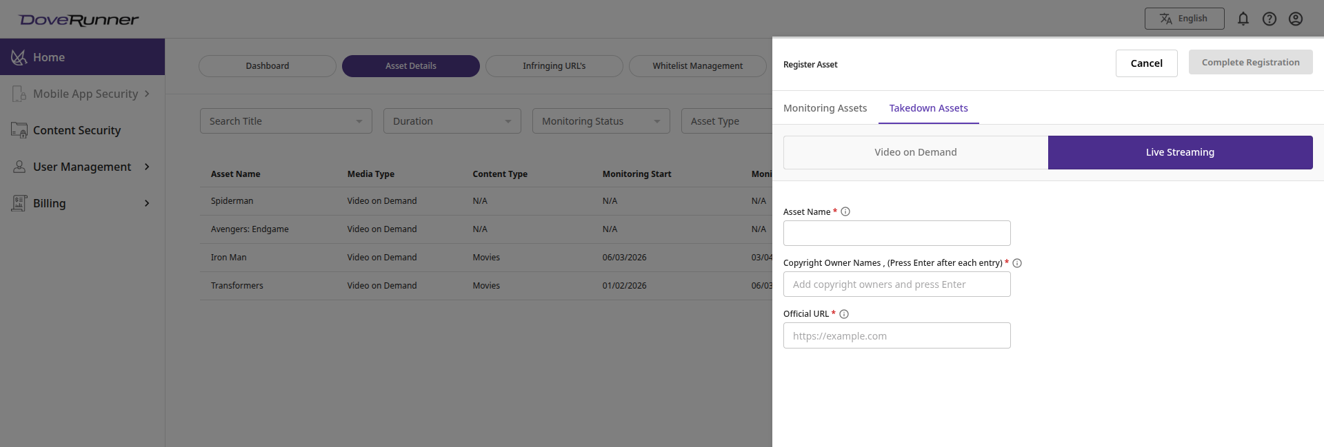Click the 06/03/2026 monitoring start date

624,258
